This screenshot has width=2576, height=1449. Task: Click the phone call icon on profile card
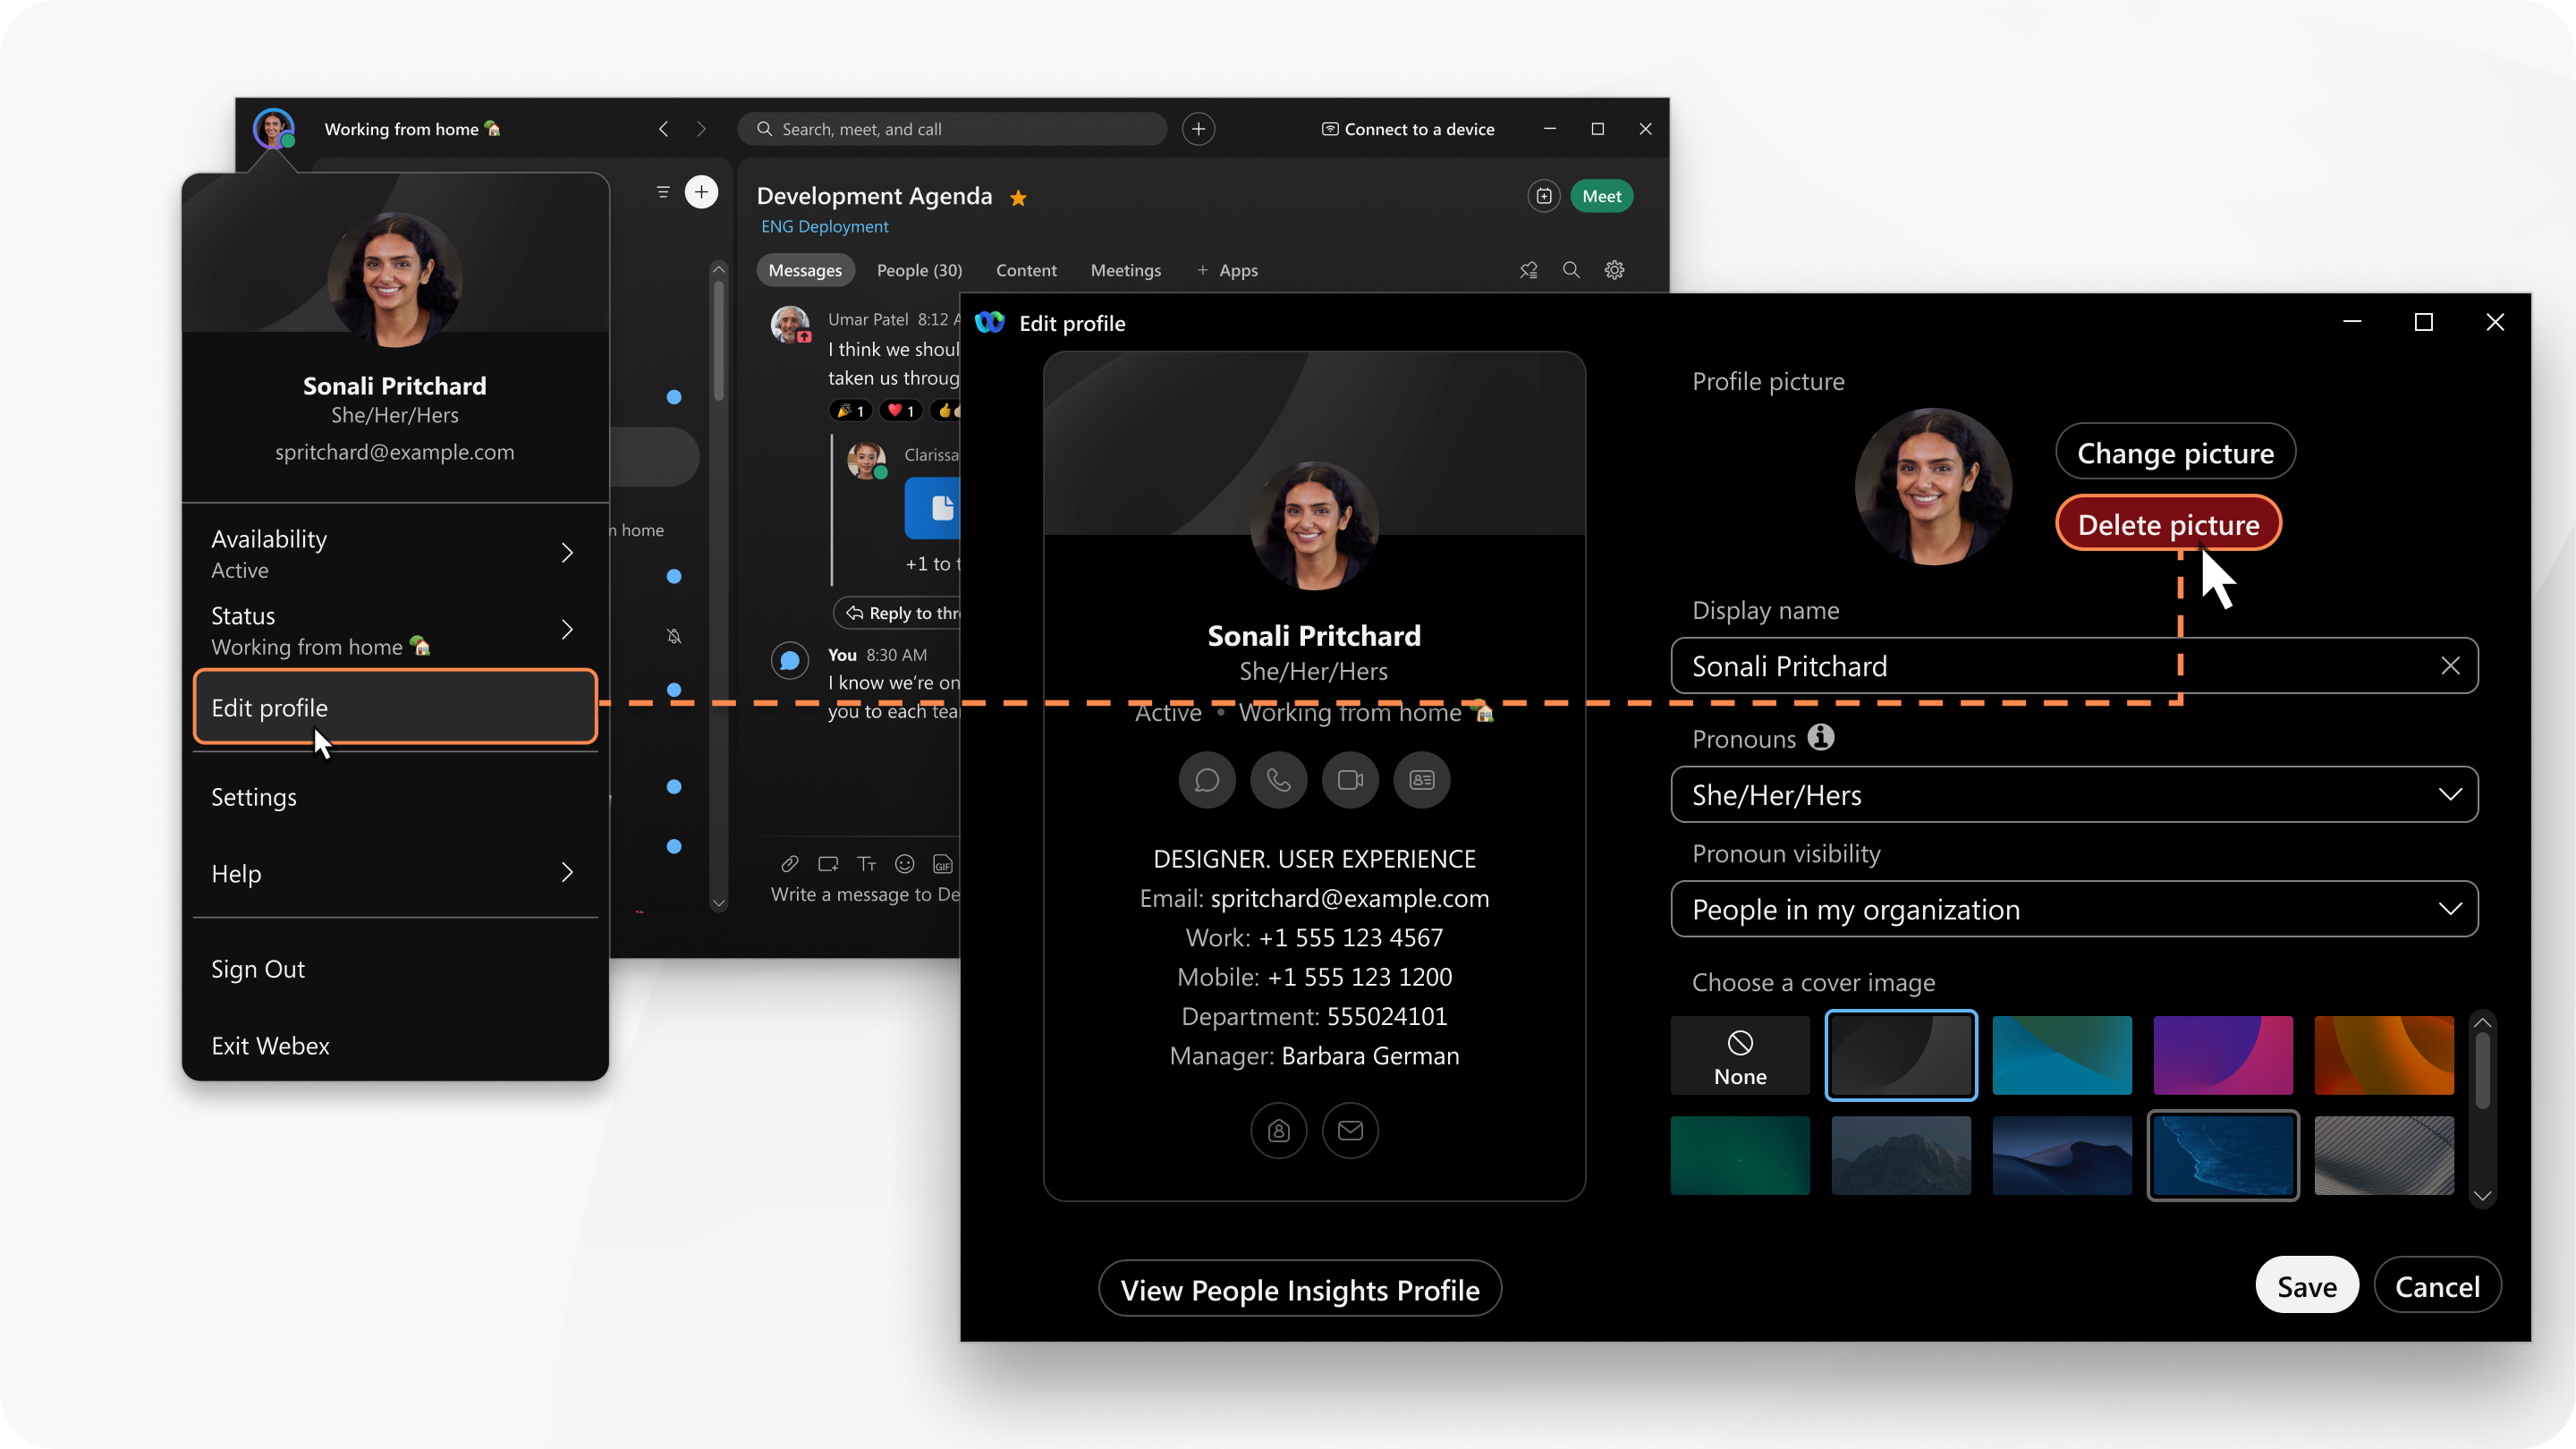(x=1275, y=778)
